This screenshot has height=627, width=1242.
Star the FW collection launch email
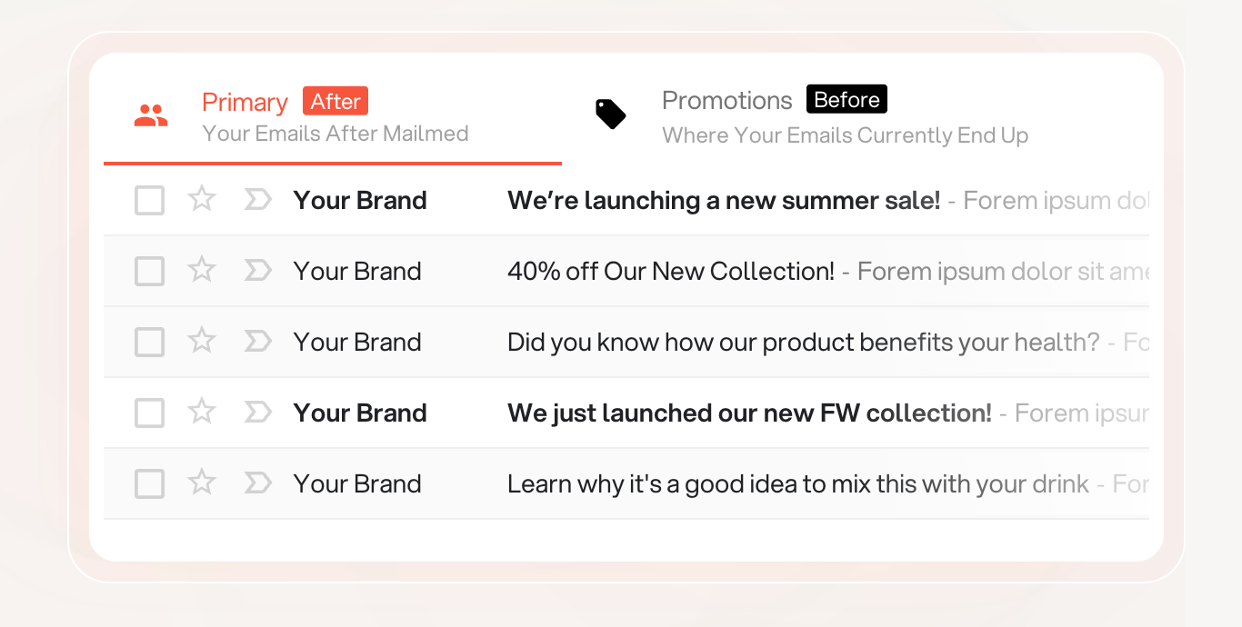click(201, 411)
